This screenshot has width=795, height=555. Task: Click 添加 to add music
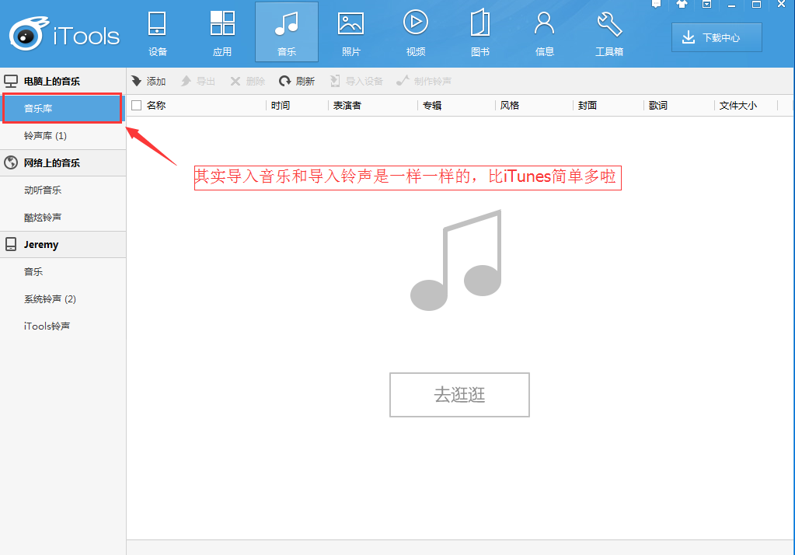tap(148, 81)
